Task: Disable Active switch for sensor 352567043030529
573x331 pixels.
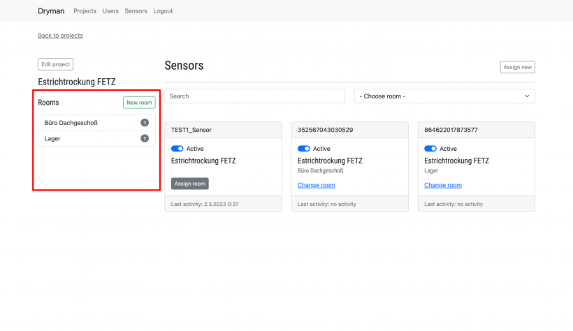Action: 304,149
